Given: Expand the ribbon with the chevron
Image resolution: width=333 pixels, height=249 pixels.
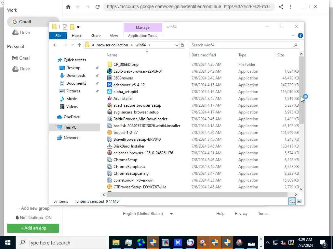Looking at the screenshot, I should coord(293,35).
